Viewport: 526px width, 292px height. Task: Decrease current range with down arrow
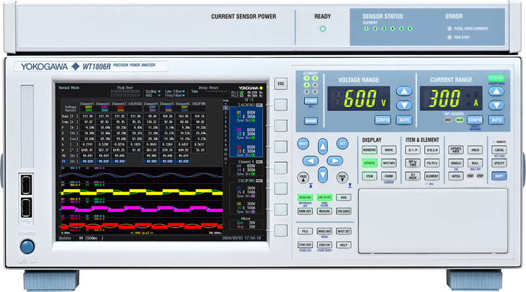497,106
